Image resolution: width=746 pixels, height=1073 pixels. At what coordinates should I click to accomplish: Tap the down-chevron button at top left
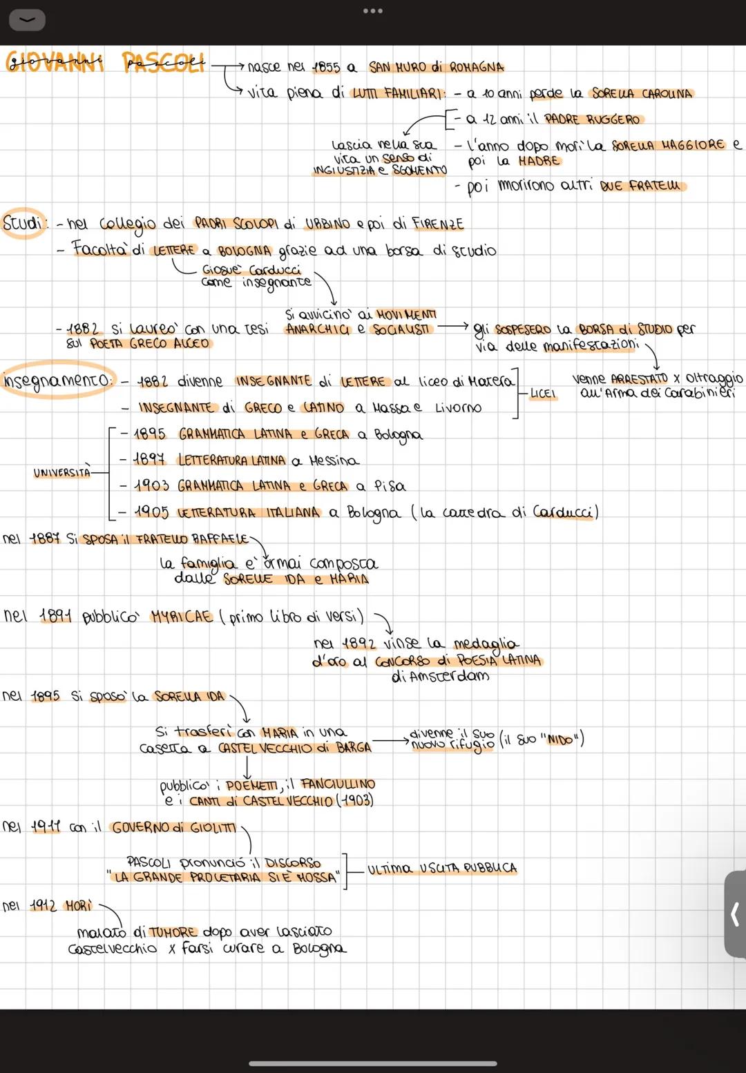27,20
